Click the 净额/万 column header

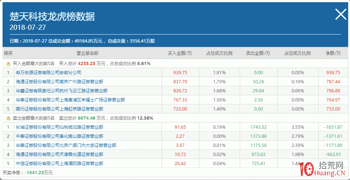(333, 53)
